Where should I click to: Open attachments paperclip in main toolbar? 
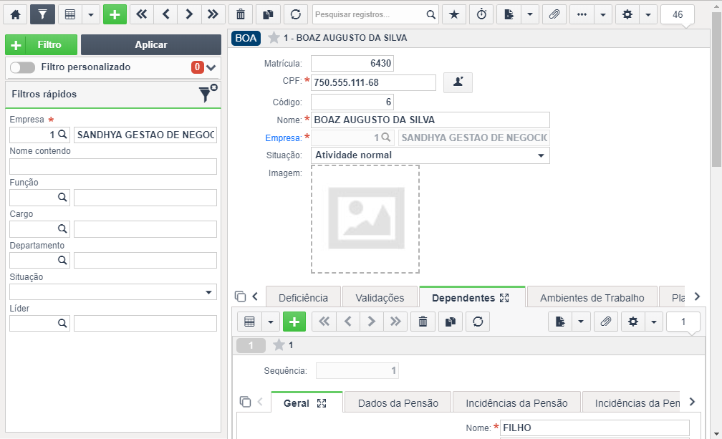tap(554, 14)
